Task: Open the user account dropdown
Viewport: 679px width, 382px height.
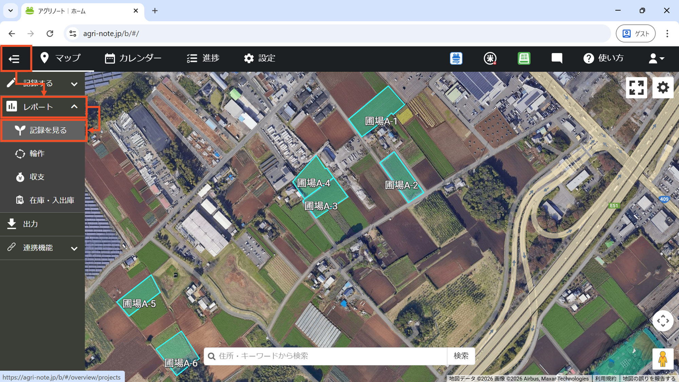Action: coord(656,58)
